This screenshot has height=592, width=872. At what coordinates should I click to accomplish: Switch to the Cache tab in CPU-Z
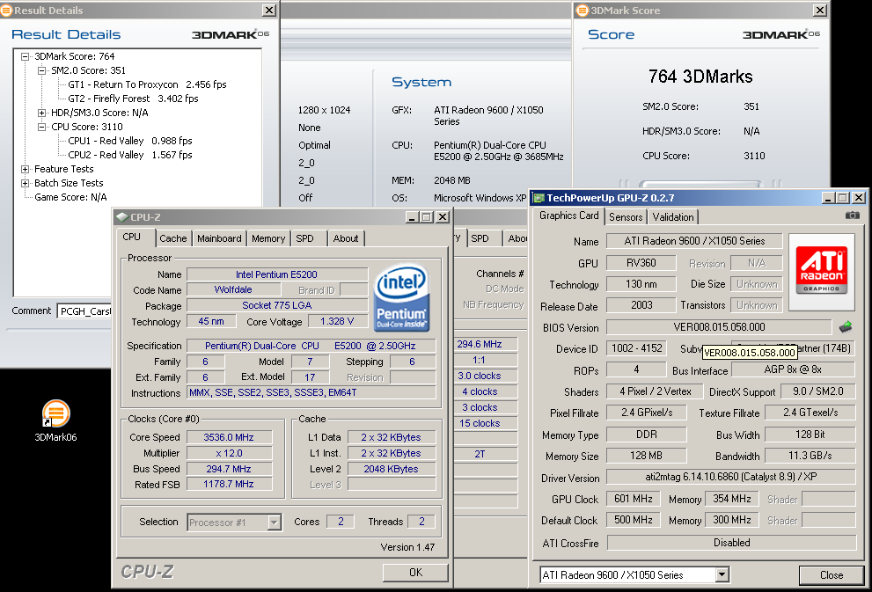pyautogui.click(x=173, y=238)
